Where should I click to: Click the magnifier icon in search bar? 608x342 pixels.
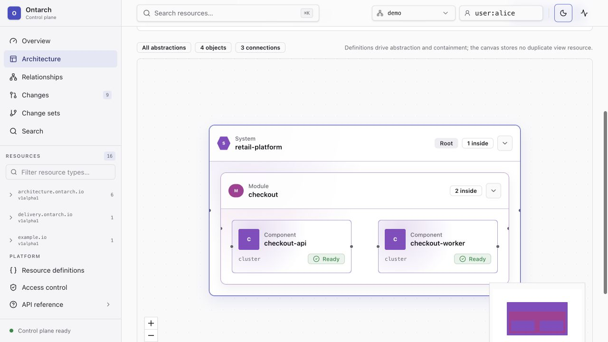coord(147,13)
